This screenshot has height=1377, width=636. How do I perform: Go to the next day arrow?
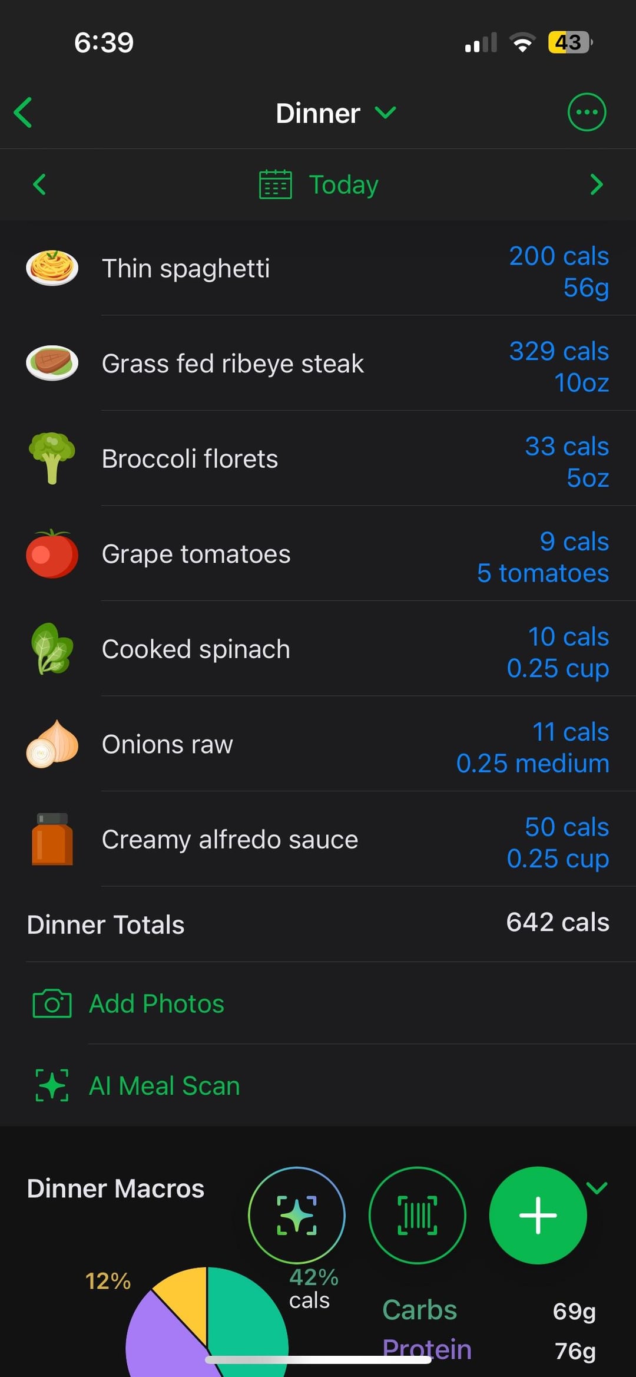pos(596,184)
